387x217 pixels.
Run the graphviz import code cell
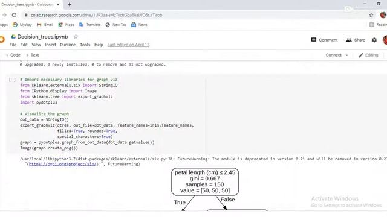click(12, 80)
